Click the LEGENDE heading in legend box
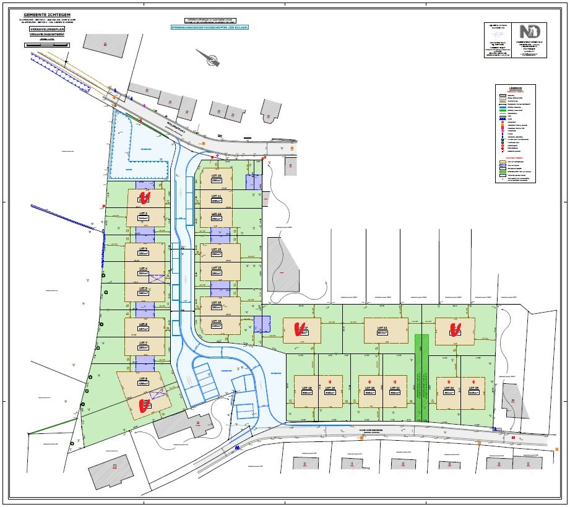The height and width of the screenshot is (507, 570). 516,89
